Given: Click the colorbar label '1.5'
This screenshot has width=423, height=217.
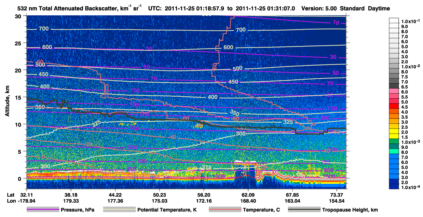Looking at the screenshot, I should click(x=404, y=137).
